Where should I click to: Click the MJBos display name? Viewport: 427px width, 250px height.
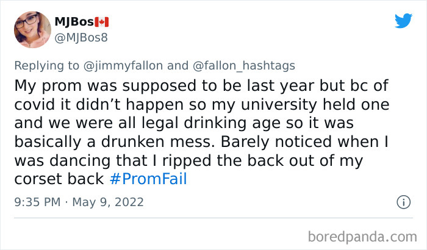(74, 23)
